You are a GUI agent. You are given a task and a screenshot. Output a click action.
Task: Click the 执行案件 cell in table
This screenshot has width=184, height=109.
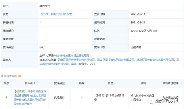(x=60, y=98)
